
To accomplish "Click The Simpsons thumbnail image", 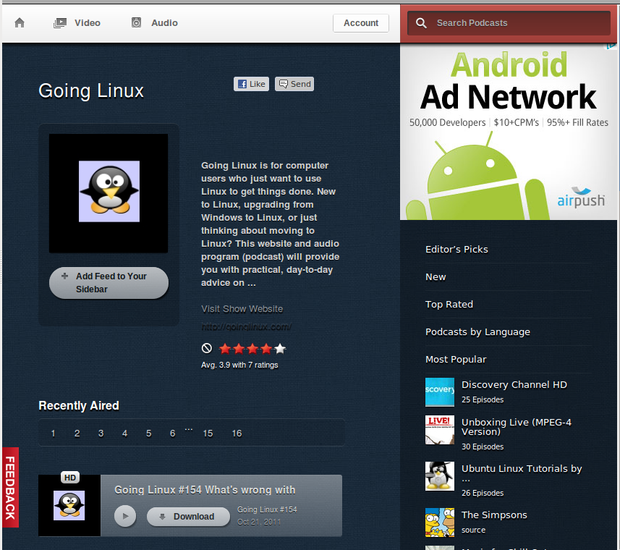I will (440, 522).
